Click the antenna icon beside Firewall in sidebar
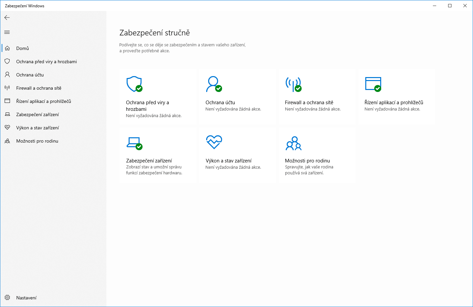 click(x=7, y=88)
